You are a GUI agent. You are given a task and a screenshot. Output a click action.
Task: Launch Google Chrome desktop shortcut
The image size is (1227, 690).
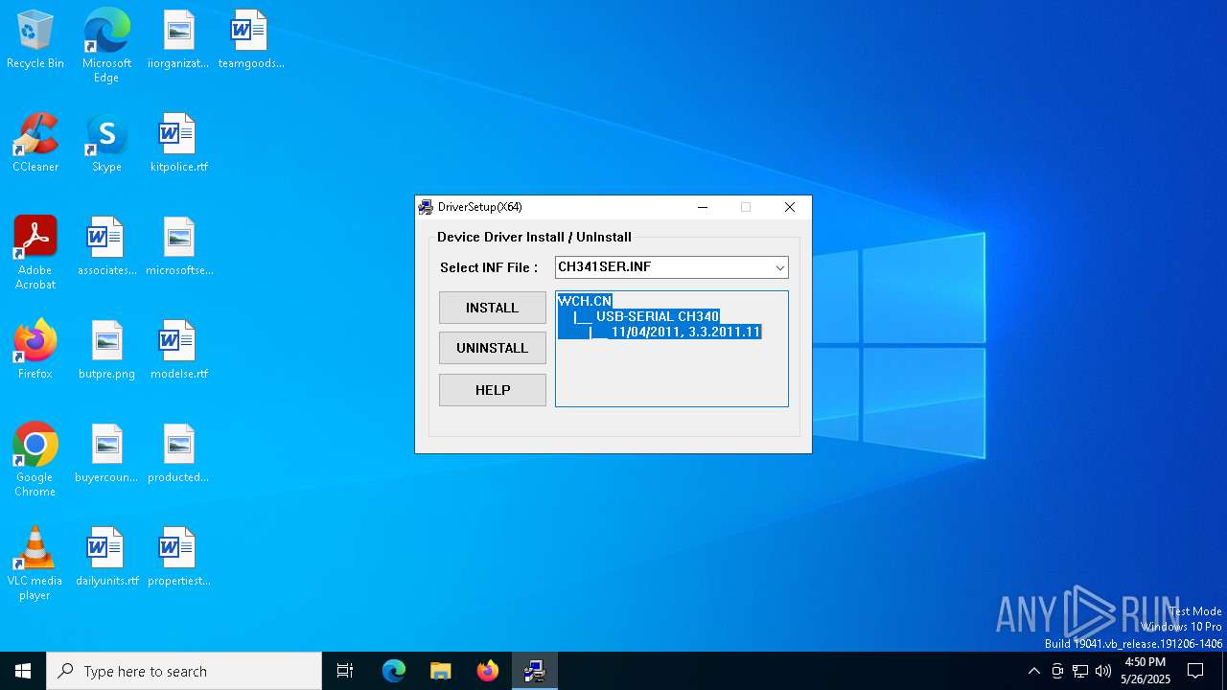[35, 460]
